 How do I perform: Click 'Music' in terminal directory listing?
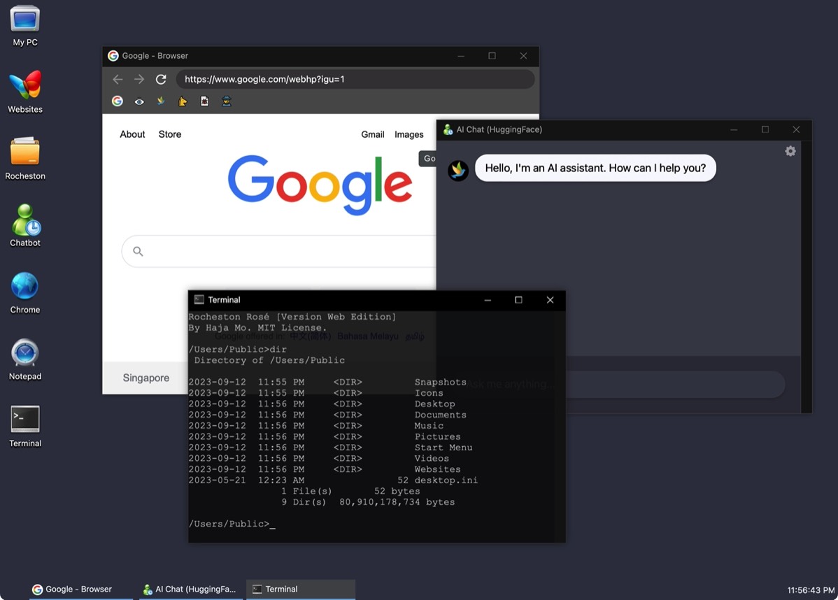click(429, 426)
